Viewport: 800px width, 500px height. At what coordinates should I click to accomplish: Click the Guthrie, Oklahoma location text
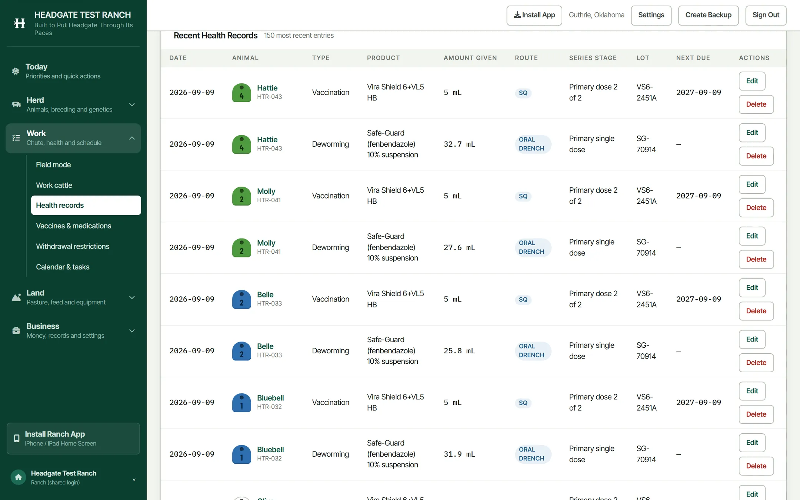(596, 15)
